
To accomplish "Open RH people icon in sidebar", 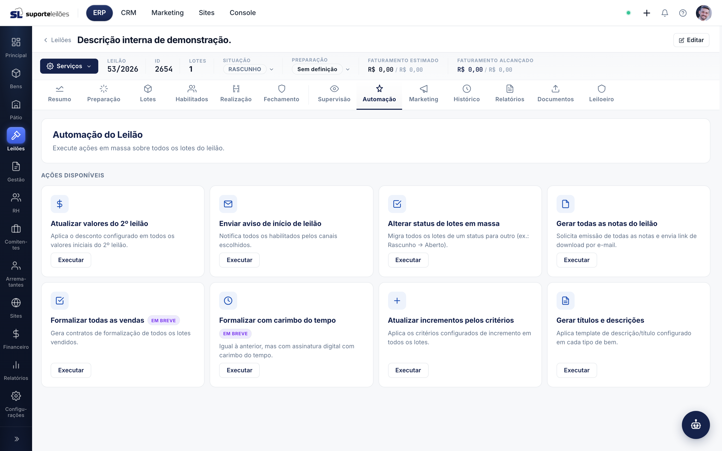I will click(16, 197).
